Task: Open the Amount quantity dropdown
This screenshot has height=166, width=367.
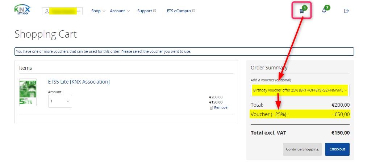Action: (x=60, y=101)
